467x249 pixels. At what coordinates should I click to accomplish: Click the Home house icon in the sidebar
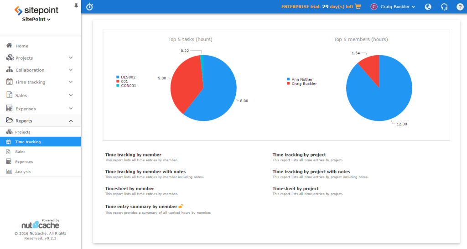coord(9,46)
